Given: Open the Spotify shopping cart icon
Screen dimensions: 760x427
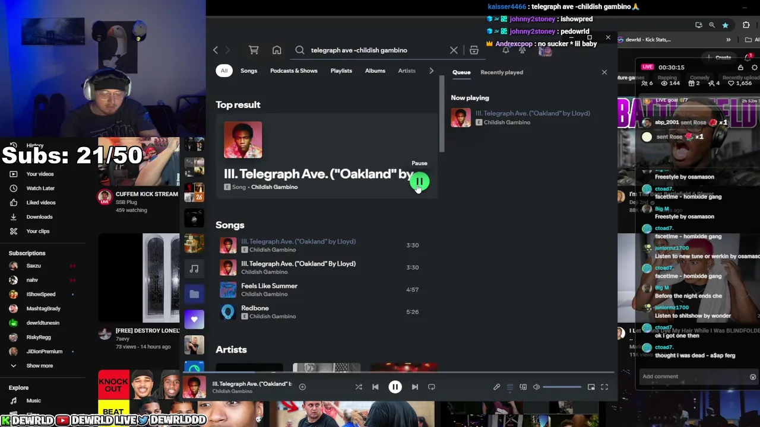Looking at the screenshot, I should click(254, 50).
